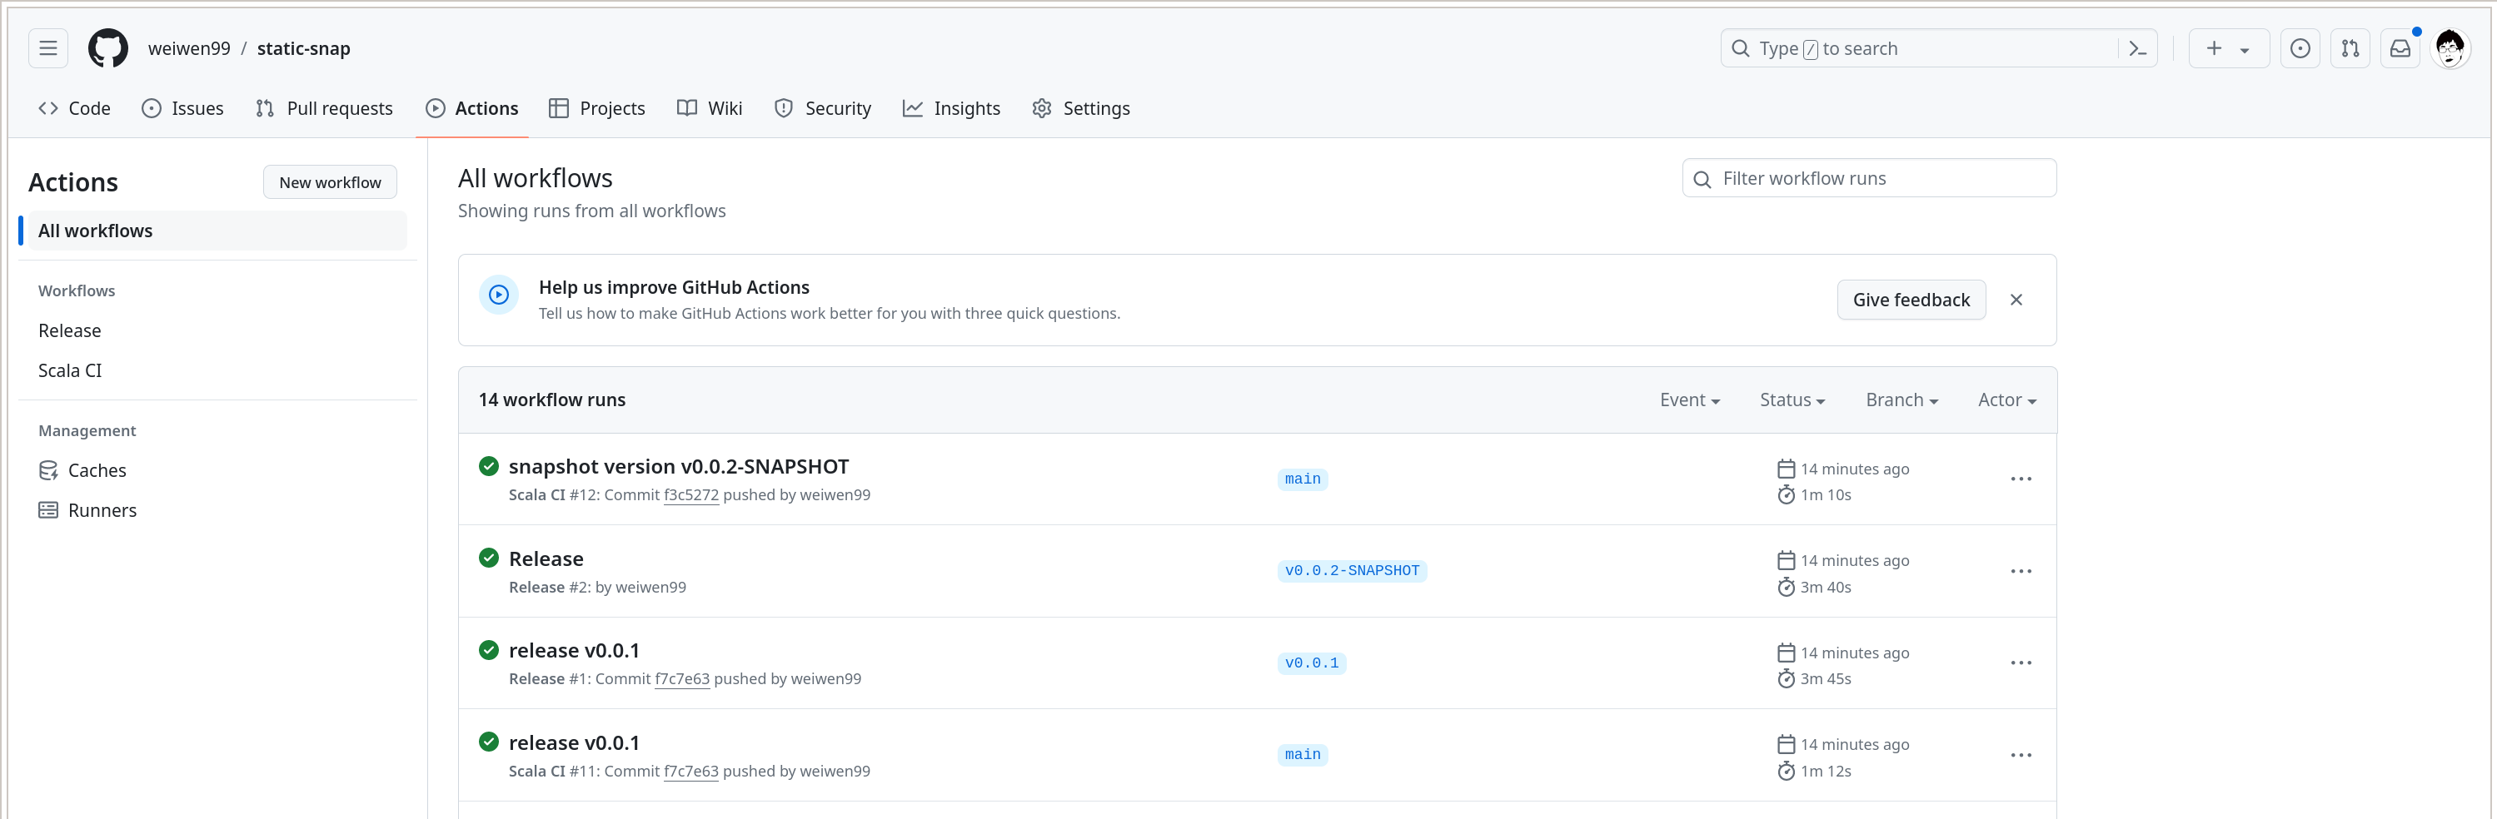Expand the Event filter dropdown
This screenshot has width=2497, height=819.
(1690, 400)
